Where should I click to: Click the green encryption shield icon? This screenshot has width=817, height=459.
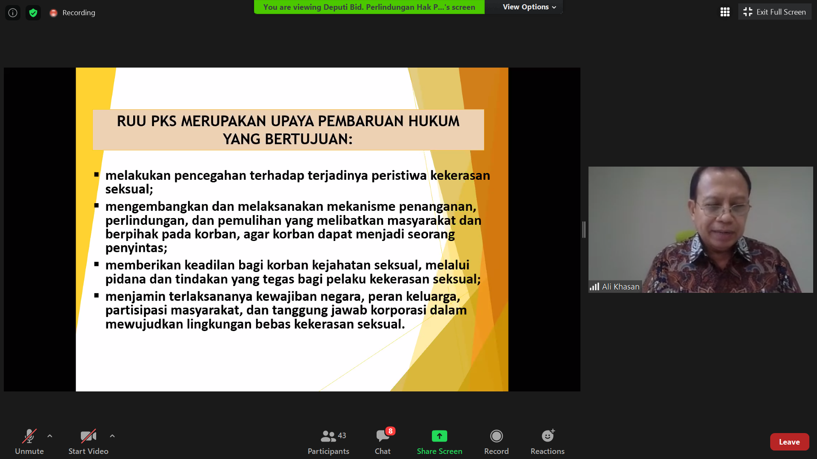[x=33, y=13]
